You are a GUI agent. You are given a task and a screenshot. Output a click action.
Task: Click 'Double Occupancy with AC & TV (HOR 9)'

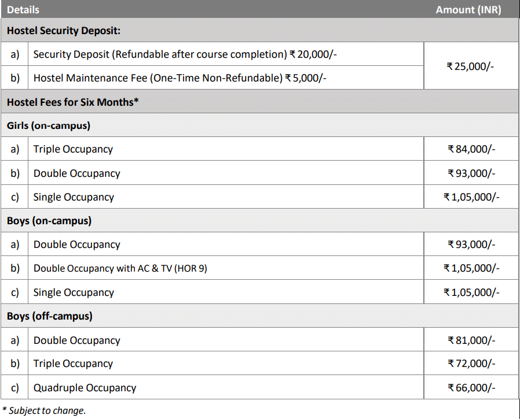(120, 268)
